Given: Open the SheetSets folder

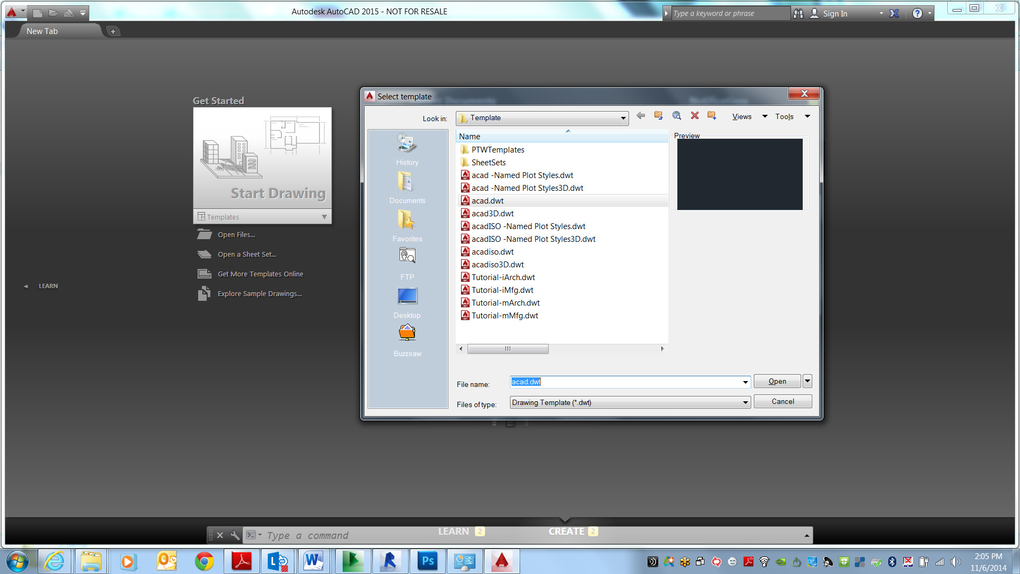Looking at the screenshot, I should (x=488, y=162).
